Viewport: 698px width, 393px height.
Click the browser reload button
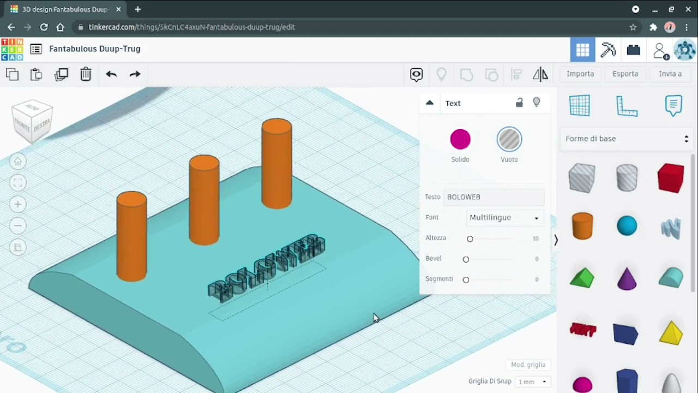(x=44, y=27)
